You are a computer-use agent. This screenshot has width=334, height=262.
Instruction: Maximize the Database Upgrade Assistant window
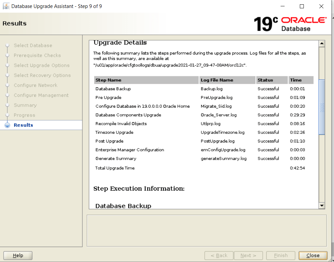301,6
